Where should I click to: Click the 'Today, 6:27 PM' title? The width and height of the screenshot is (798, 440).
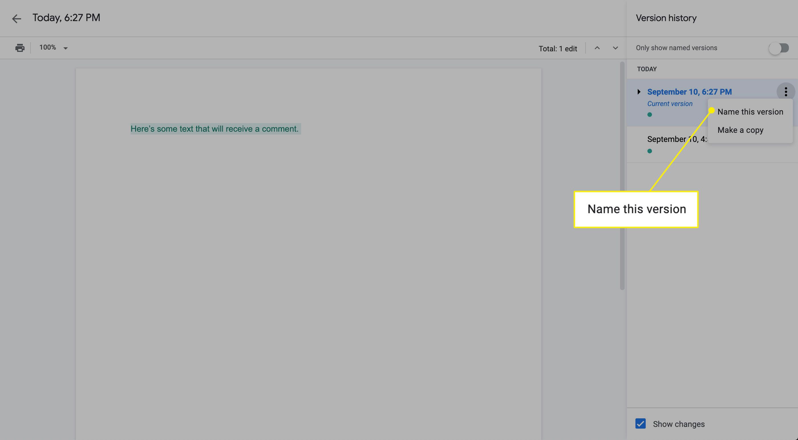66,18
